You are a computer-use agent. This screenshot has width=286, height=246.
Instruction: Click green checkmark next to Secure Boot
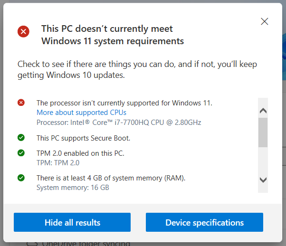click(21, 138)
